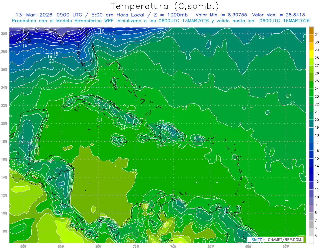Click the "13-Mar-2026" date text
Screen dimensions: 324x250
click(34, 15)
